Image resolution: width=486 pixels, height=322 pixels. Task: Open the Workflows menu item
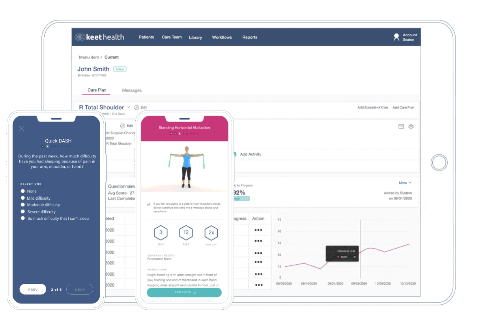pos(222,37)
